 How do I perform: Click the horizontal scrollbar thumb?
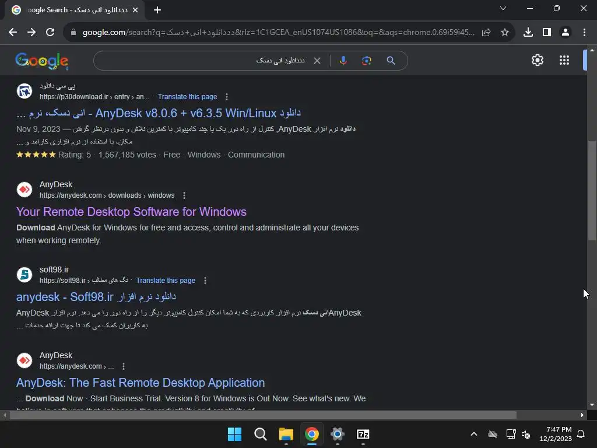[x=263, y=415]
